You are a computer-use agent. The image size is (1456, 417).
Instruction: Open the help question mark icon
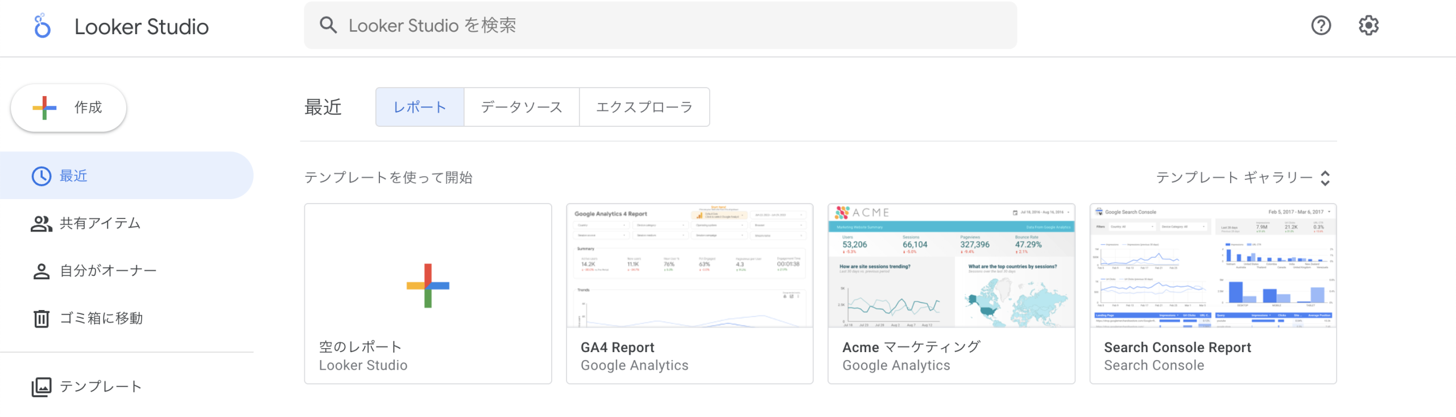click(x=1321, y=26)
